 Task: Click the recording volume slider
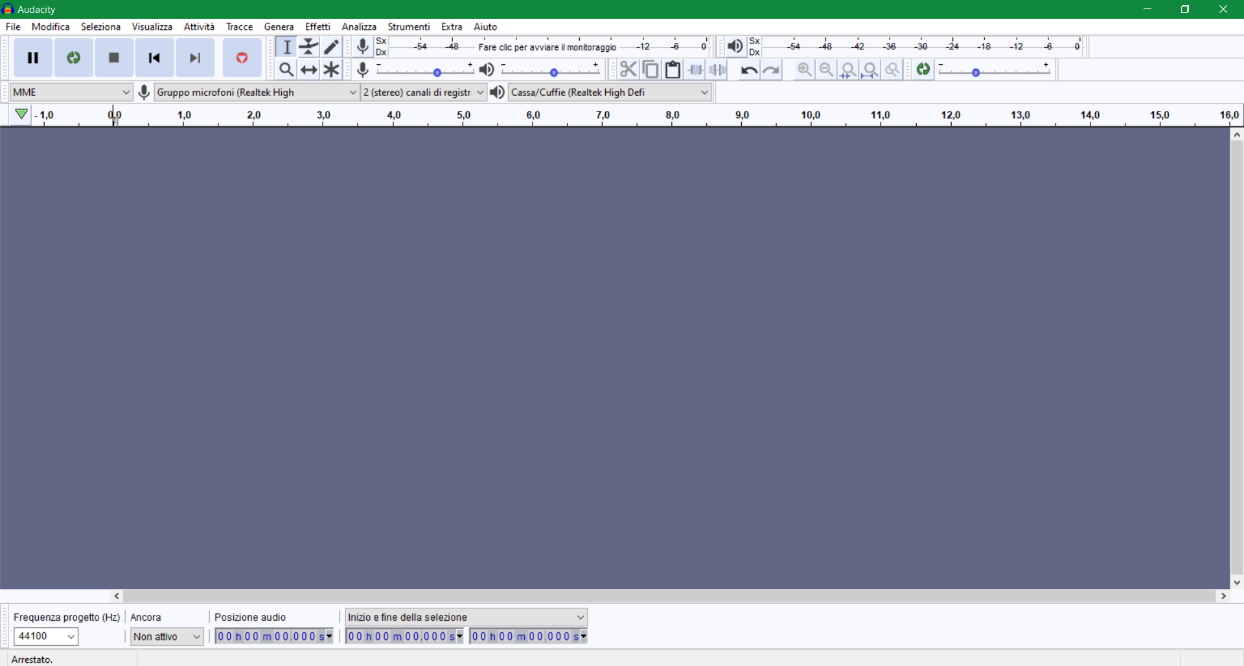pos(425,70)
